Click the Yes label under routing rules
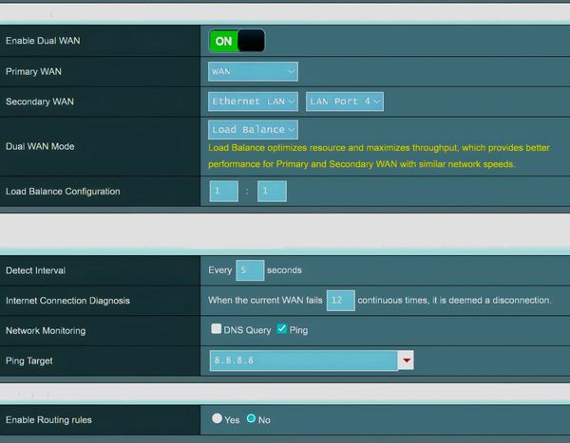Image resolution: width=570 pixels, height=443 pixels. [x=232, y=419]
